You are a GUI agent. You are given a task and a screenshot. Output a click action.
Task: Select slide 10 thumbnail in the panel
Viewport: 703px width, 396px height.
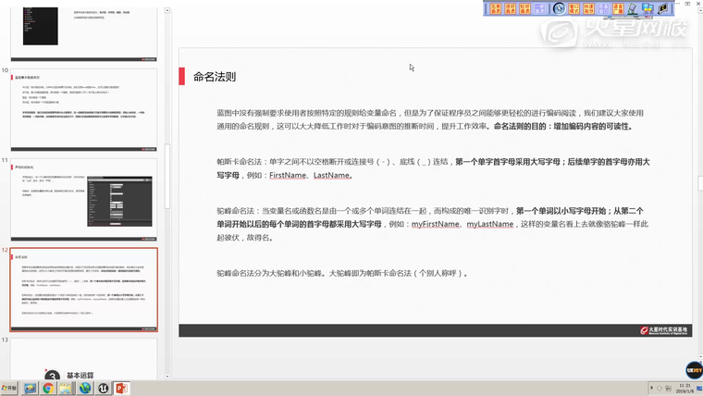click(x=83, y=111)
